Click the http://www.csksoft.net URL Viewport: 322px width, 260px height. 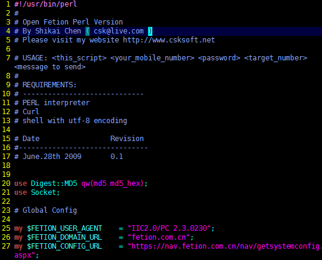pyautogui.click(x=169, y=40)
